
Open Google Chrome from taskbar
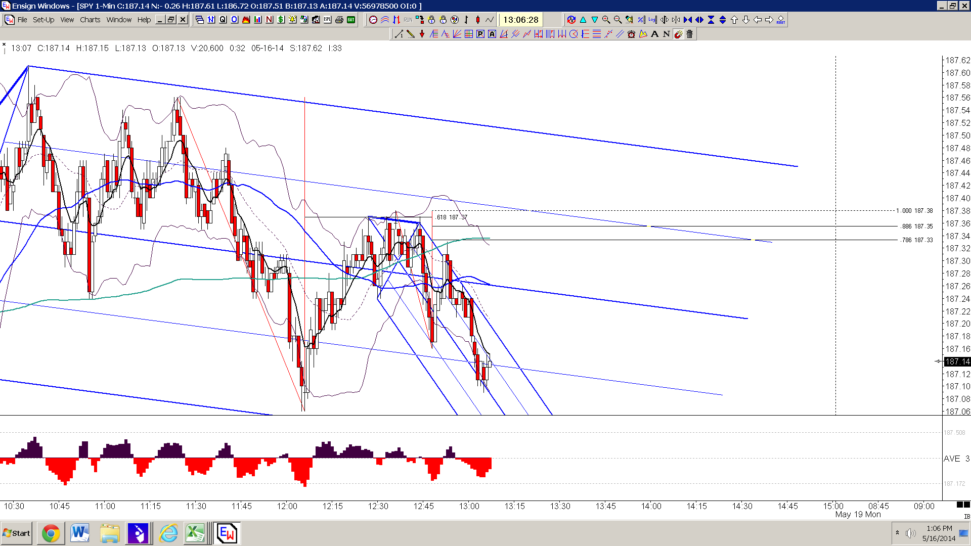(x=51, y=533)
